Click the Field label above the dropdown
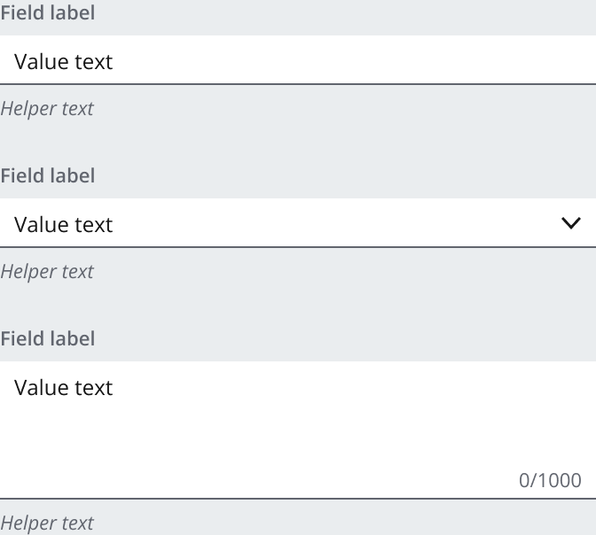 tap(47, 175)
